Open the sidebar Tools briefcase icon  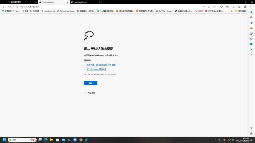pyautogui.click(x=251, y=28)
